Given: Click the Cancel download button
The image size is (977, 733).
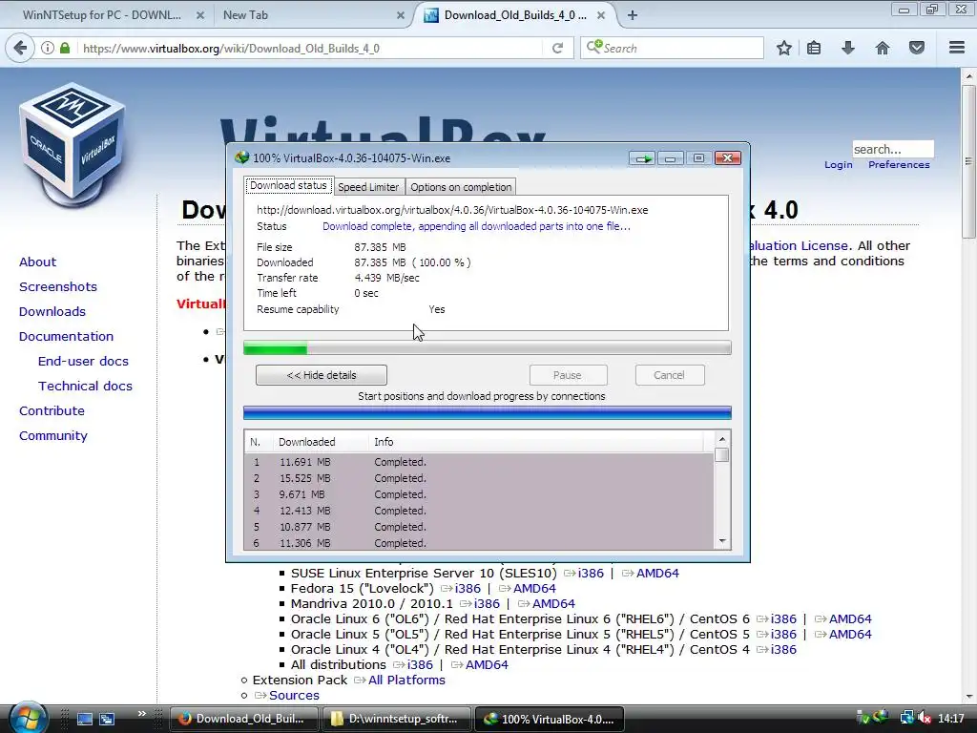Looking at the screenshot, I should [x=669, y=375].
